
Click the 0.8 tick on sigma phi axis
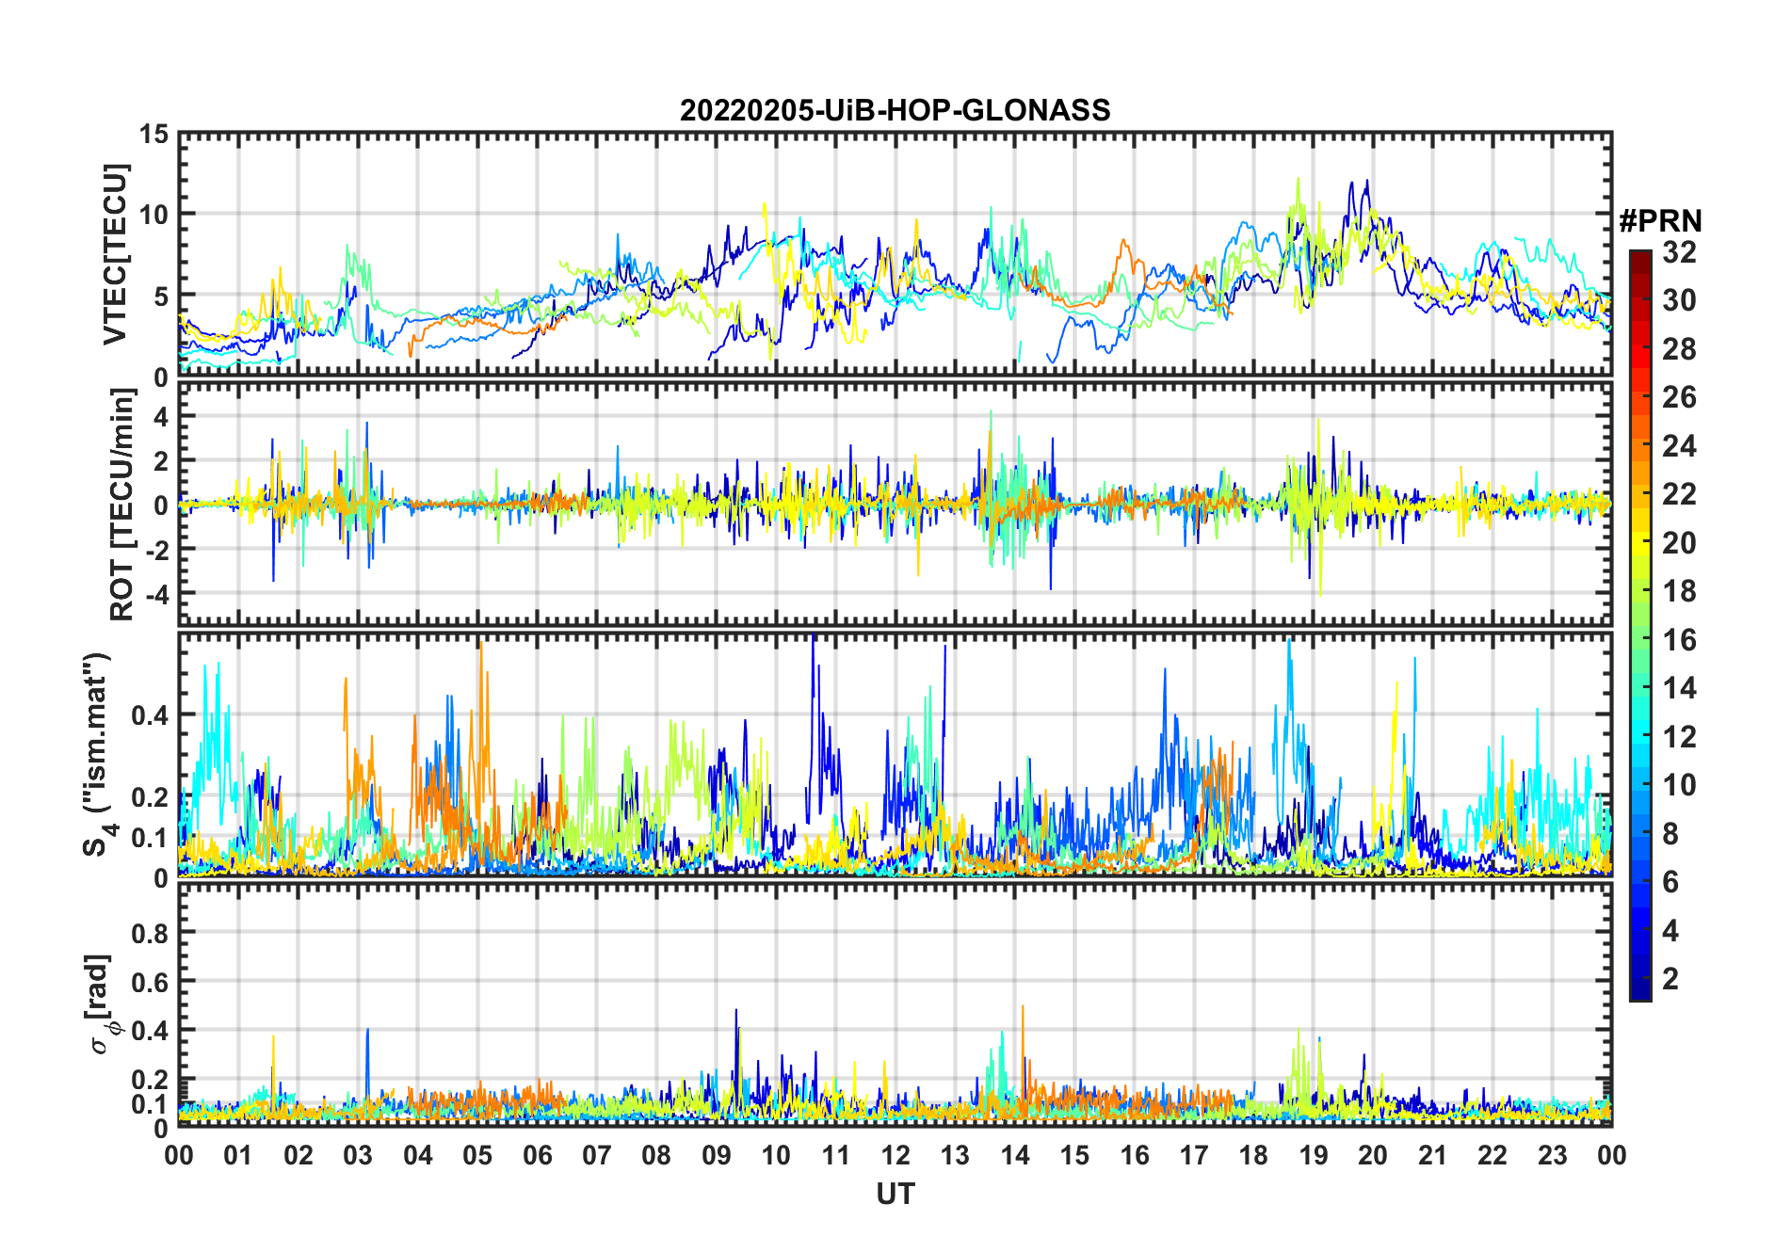tap(150, 933)
